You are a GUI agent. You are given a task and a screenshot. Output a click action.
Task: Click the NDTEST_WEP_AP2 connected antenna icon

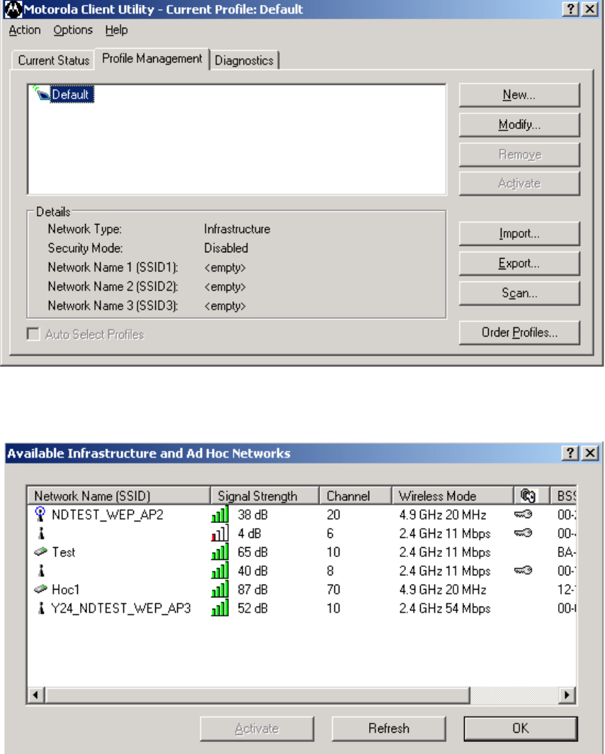tap(40, 514)
